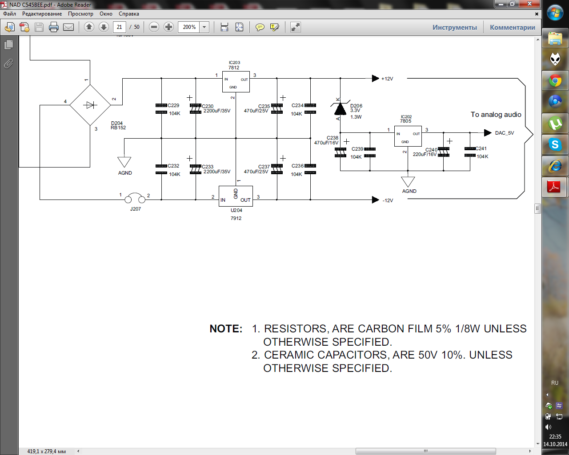
Task: Click the DAC_5V output label
Action: tap(505, 133)
